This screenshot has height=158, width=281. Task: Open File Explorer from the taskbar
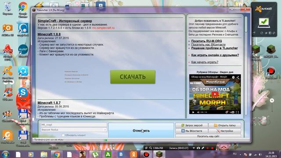(43, 154)
